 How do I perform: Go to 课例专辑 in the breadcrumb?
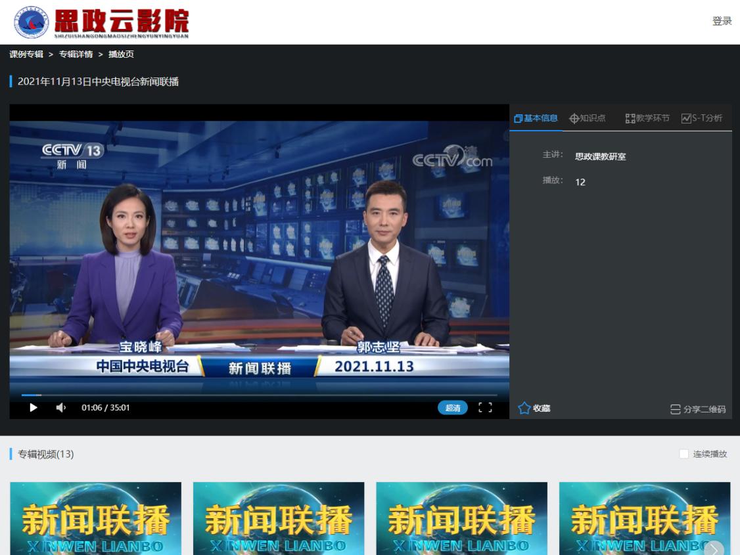26,55
